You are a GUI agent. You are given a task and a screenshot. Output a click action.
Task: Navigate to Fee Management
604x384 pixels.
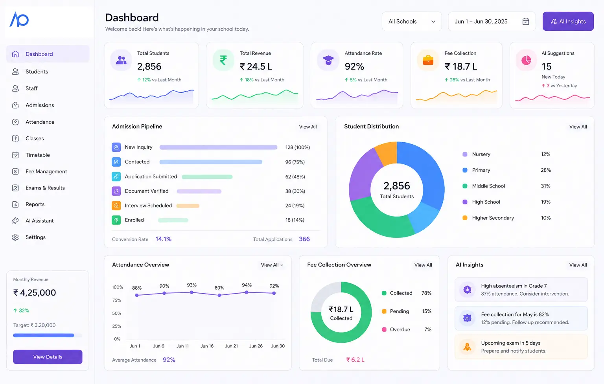(48, 171)
